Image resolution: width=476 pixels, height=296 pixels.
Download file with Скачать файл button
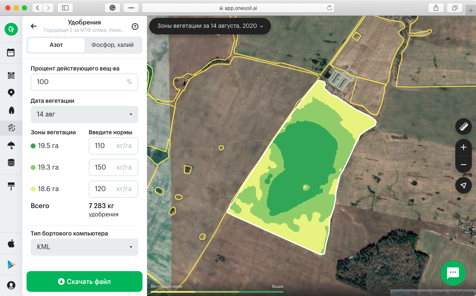click(x=85, y=281)
